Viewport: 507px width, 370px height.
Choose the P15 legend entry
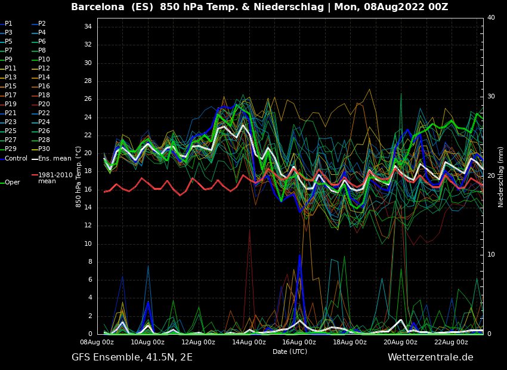pos(8,86)
